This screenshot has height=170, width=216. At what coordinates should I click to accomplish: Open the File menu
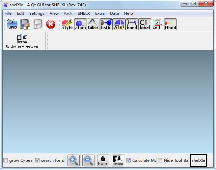[8, 13]
